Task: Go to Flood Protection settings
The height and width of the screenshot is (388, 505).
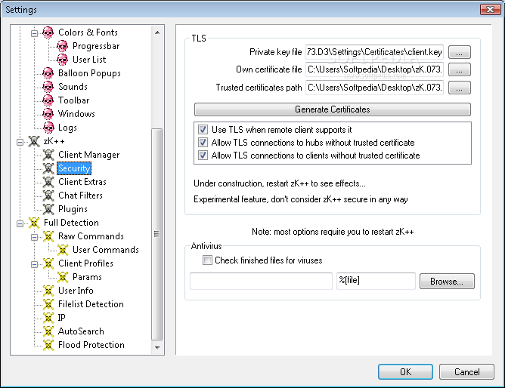Action: (x=91, y=345)
